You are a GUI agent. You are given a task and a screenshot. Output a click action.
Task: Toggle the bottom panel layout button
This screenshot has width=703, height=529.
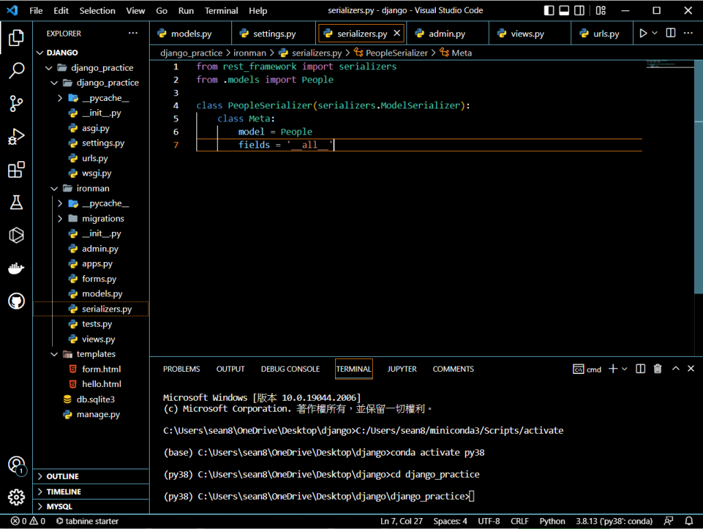tap(564, 11)
